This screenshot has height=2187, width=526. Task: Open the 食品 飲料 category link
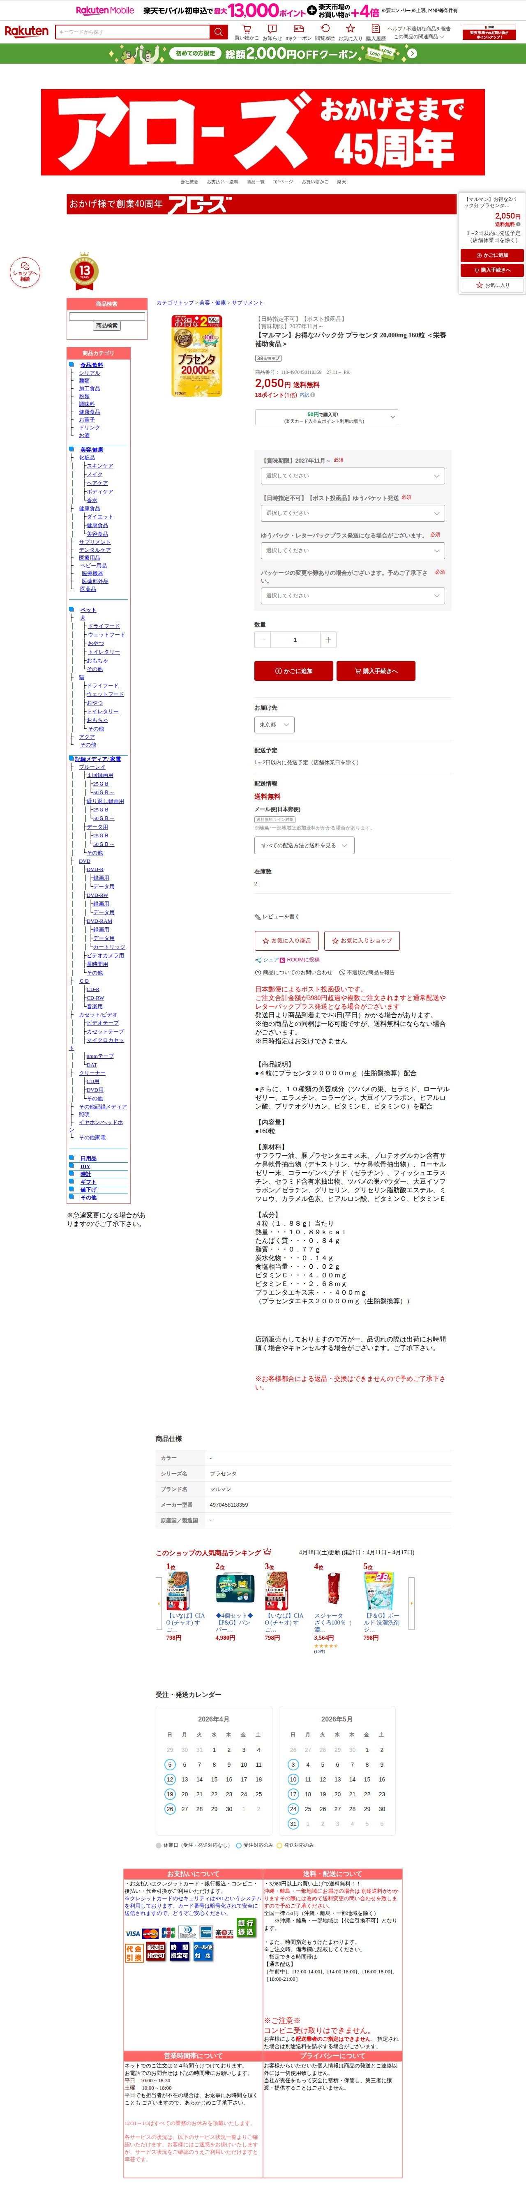92,365
